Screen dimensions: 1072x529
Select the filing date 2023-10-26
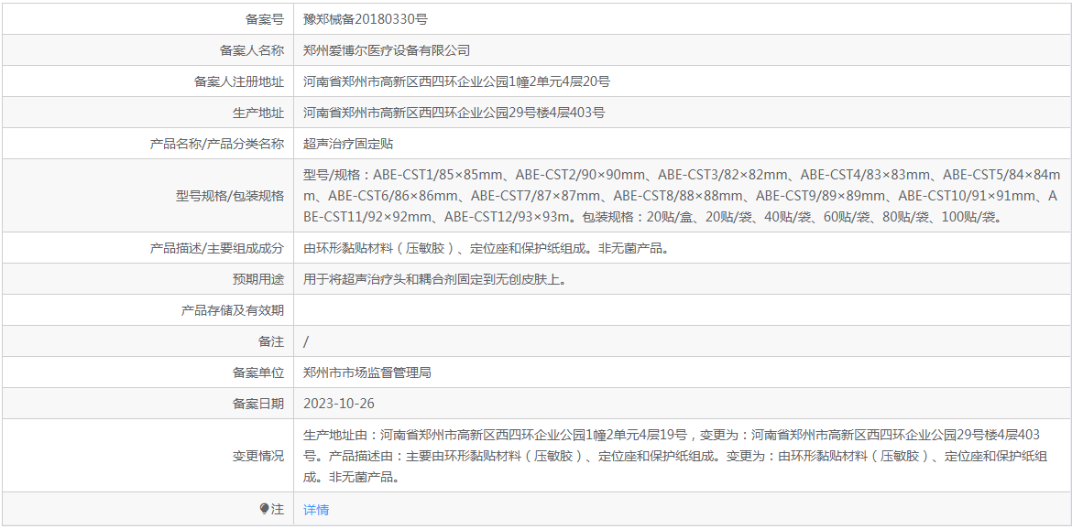[x=339, y=404]
